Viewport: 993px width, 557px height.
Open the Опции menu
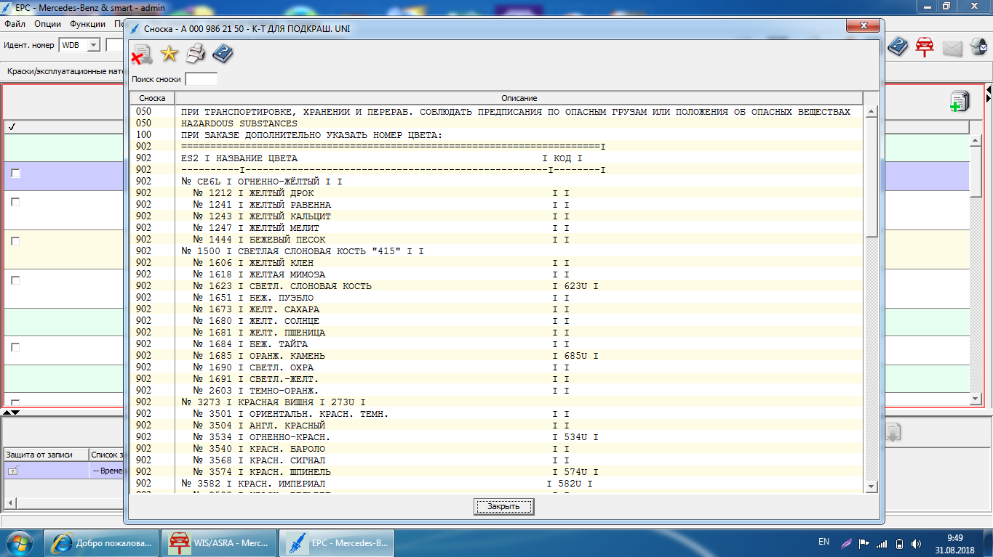pos(47,24)
